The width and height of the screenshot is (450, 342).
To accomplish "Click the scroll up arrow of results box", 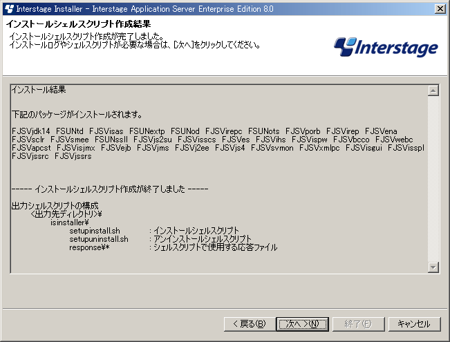I will pos(433,91).
